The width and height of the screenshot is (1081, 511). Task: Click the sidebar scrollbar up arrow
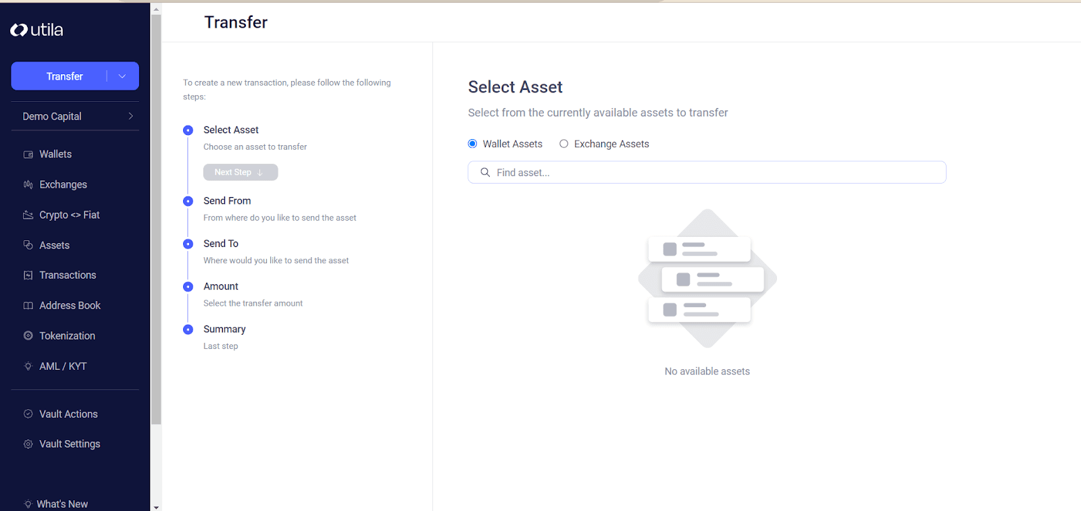coord(156,9)
